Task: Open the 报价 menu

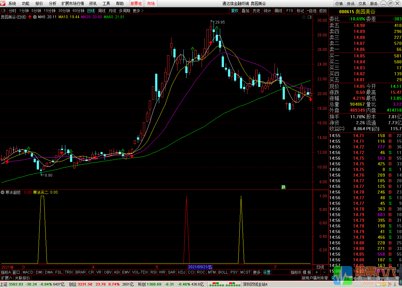Action: [39, 3]
